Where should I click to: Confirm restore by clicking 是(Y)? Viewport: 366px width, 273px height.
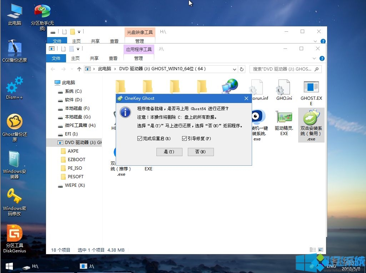point(169,152)
